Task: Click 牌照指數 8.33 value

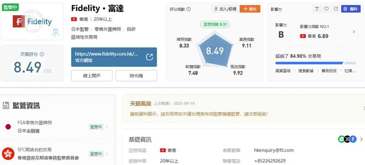Action: [x=184, y=46]
